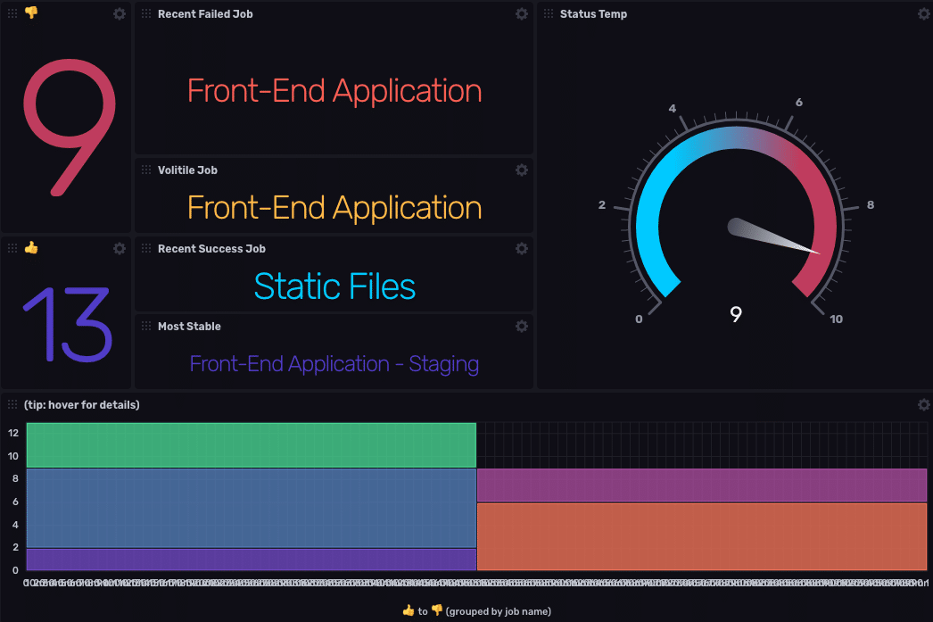Click the blue bar in chart

pyautogui.click(x=252, y=508)
